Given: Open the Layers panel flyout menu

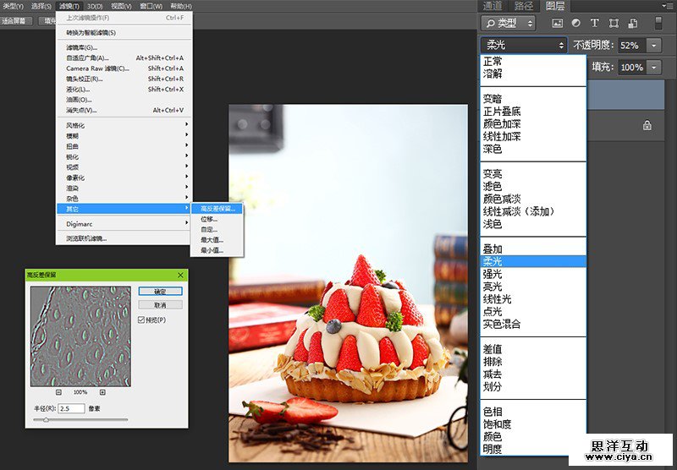Looking at the screenshot, I should coord(668,6).
